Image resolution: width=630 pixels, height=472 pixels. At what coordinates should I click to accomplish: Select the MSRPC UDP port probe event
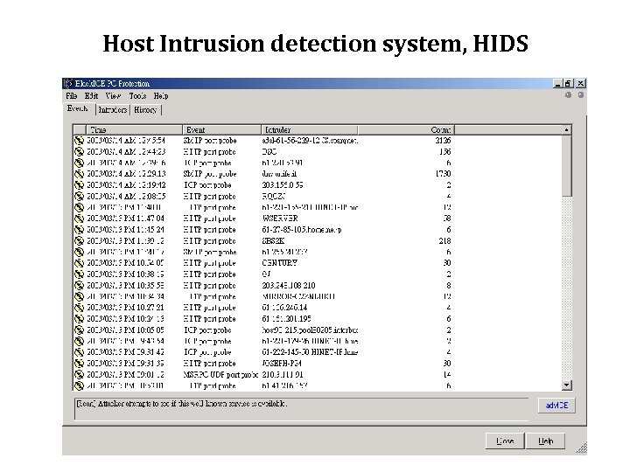pos(220,374)
